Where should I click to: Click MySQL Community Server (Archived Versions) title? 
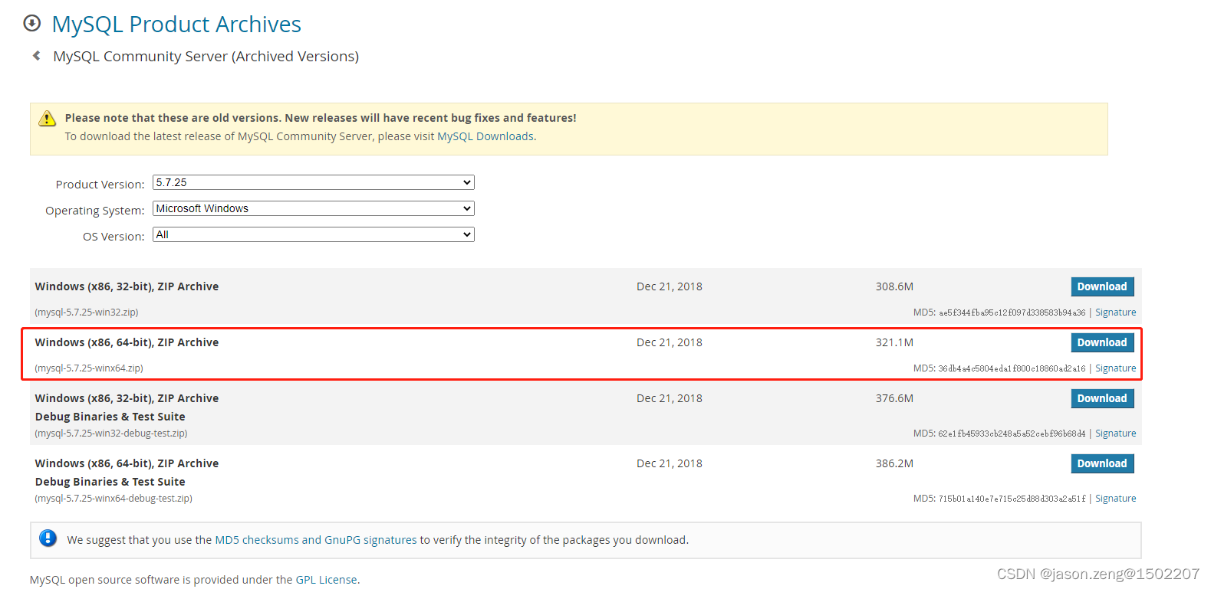pos(206,57)
